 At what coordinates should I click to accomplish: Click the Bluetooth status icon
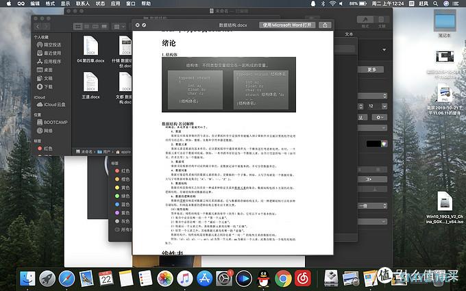tap(323, 3)
